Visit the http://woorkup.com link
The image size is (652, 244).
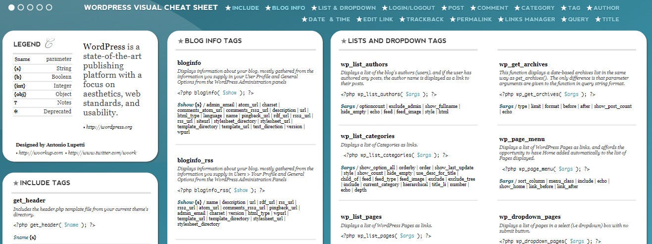tap(41, 153)
